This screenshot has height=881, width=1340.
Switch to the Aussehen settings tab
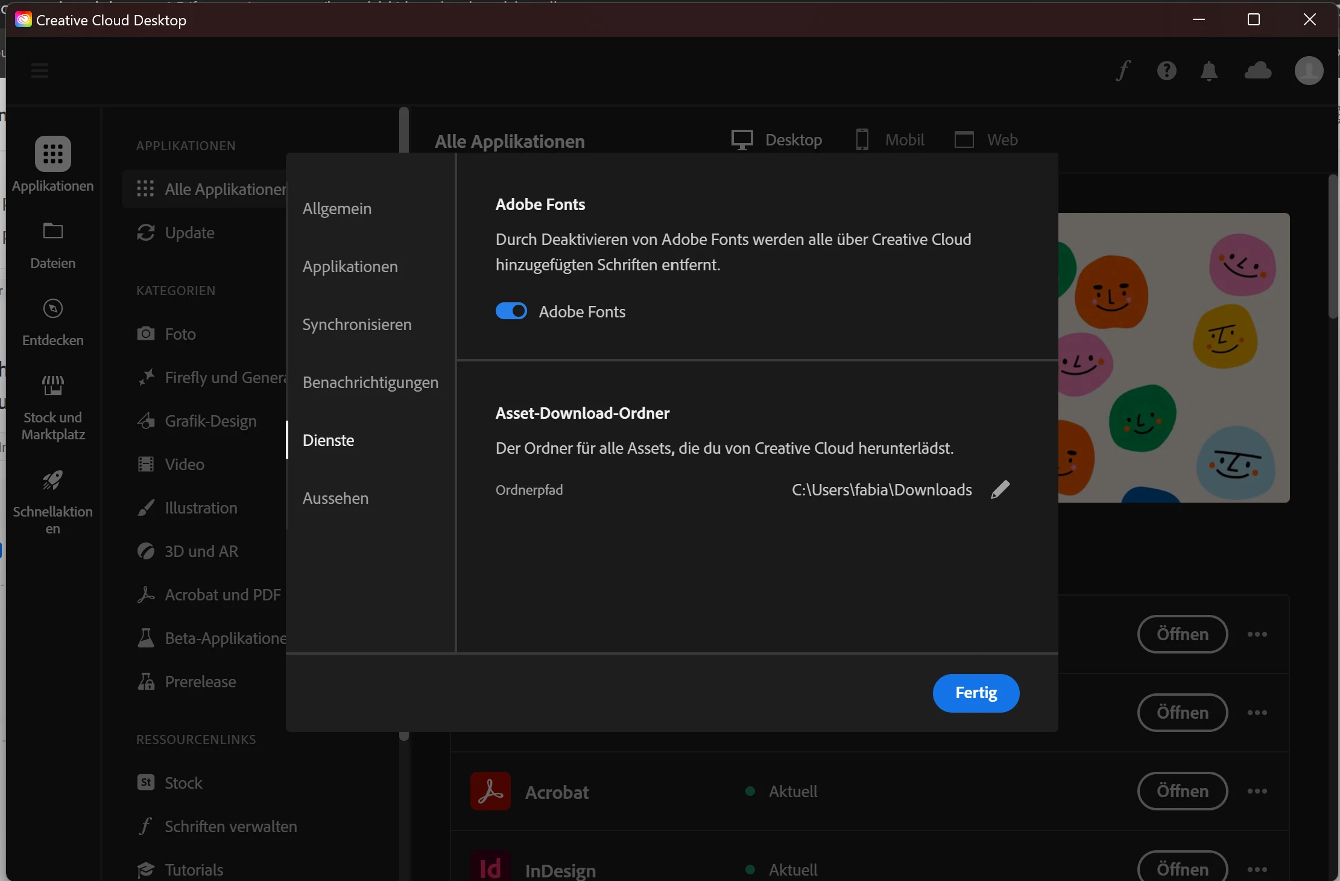tap(335, 498)
